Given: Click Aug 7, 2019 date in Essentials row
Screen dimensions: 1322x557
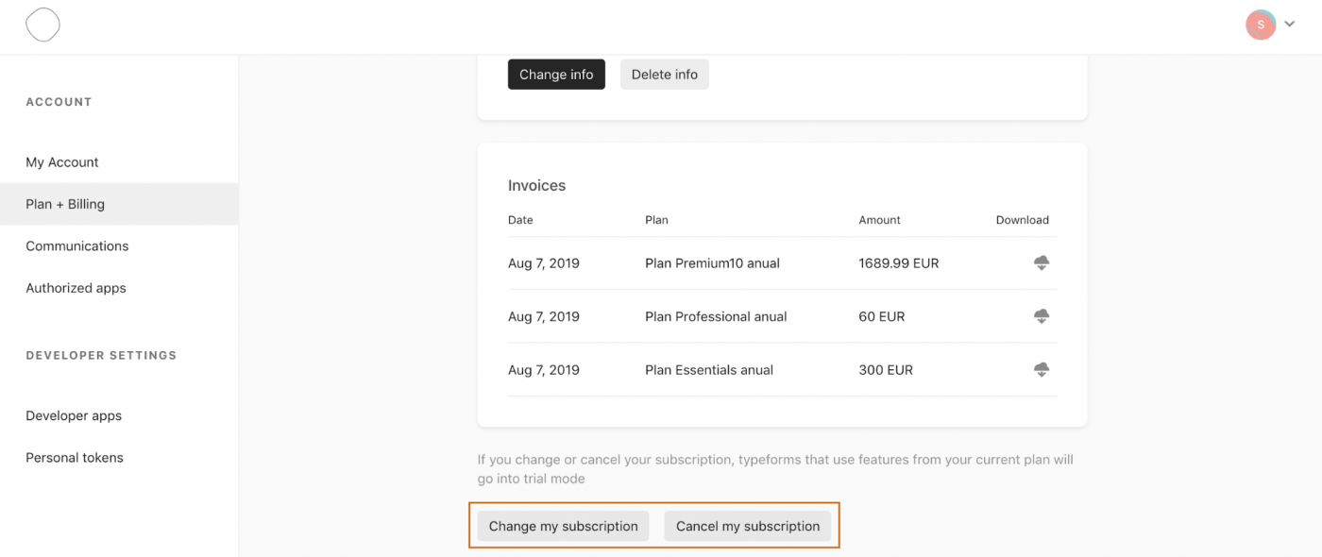Looking at the screenshot, I should click(x=544, y=370).
